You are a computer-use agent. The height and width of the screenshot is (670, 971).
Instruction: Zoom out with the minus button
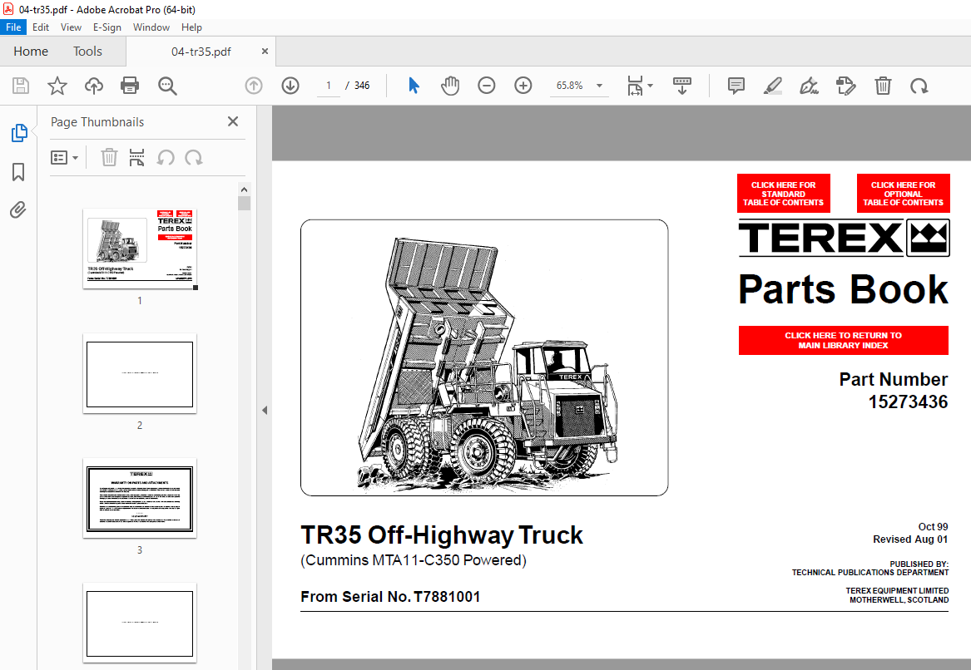[487, 86]
